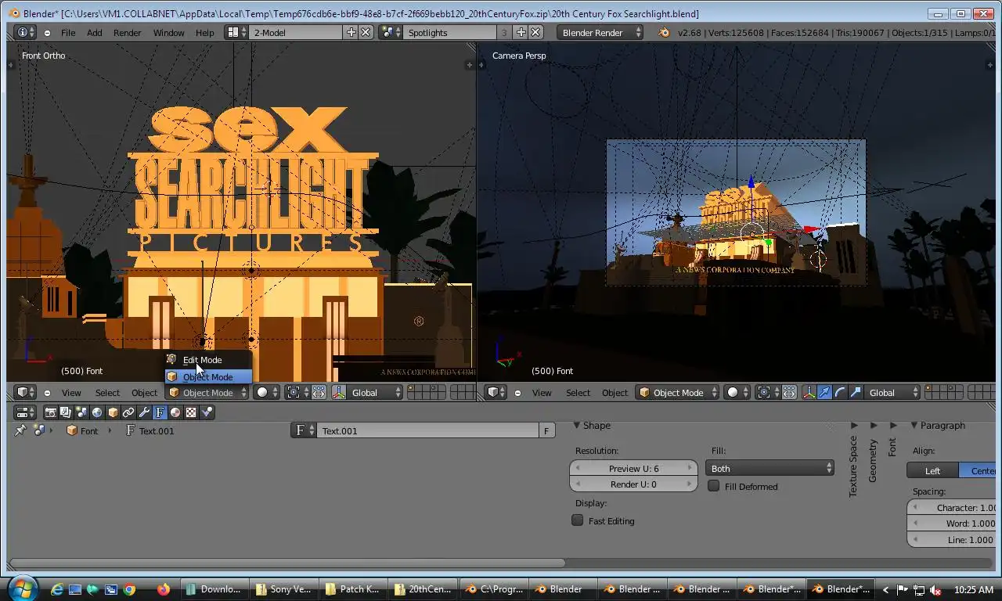
Task: Open the Modifiers properties tab (wrench icon)
Action: coord(144,412)
